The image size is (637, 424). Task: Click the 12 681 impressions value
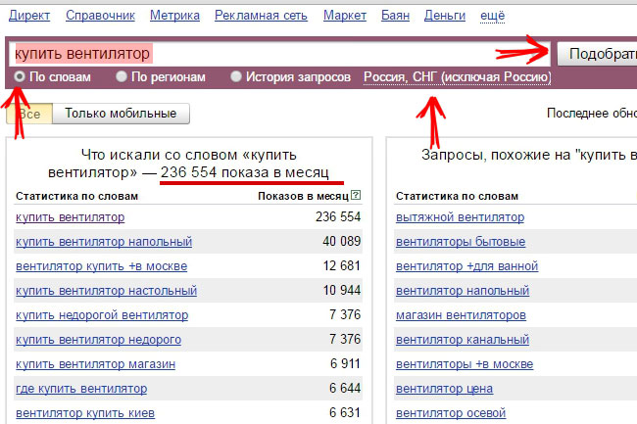click(x=342, y=265)
